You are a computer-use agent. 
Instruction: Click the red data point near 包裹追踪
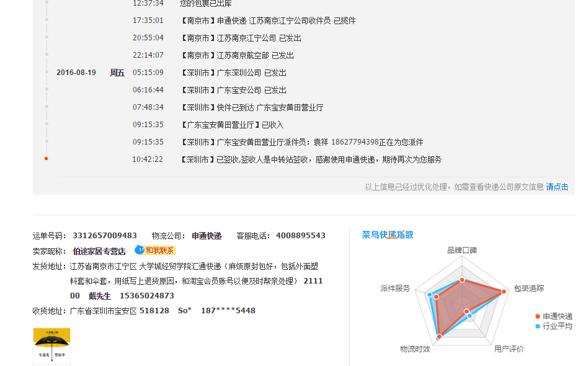pos(504,292)
